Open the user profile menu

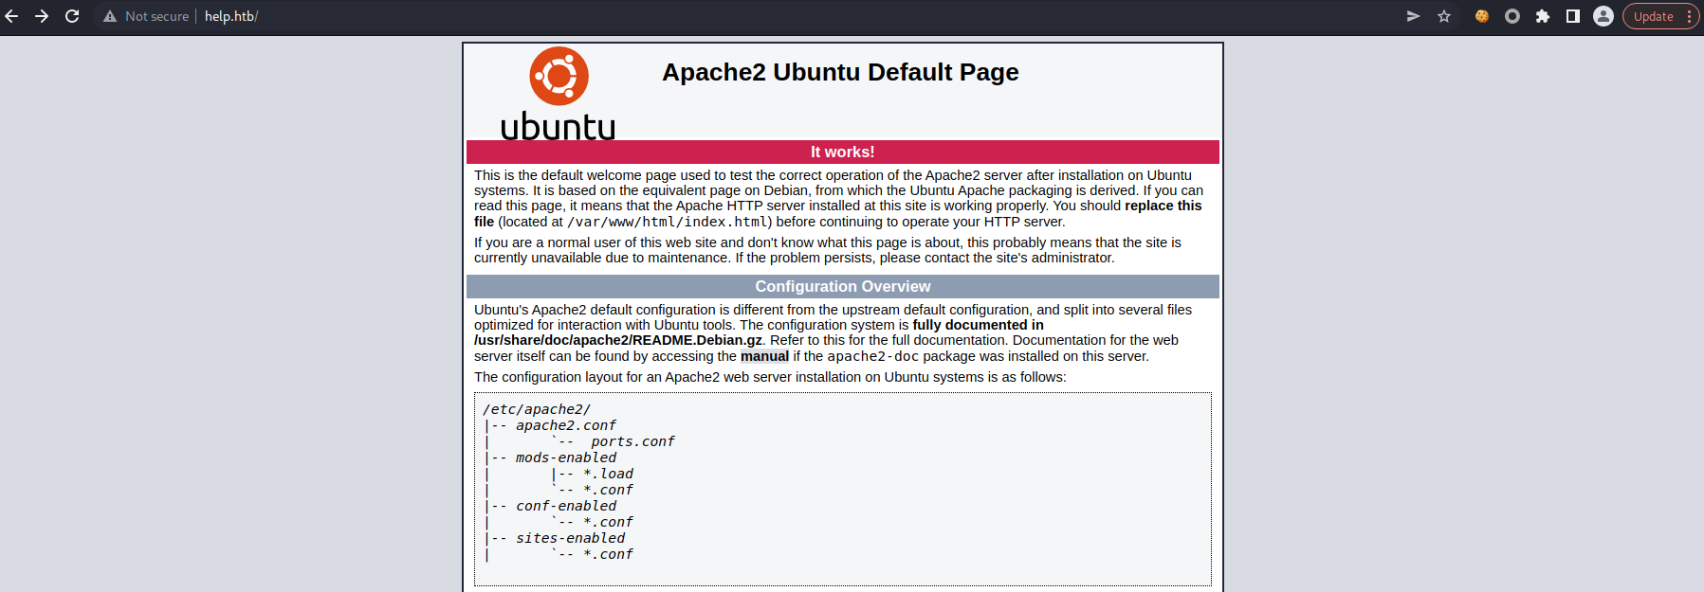1603,16
